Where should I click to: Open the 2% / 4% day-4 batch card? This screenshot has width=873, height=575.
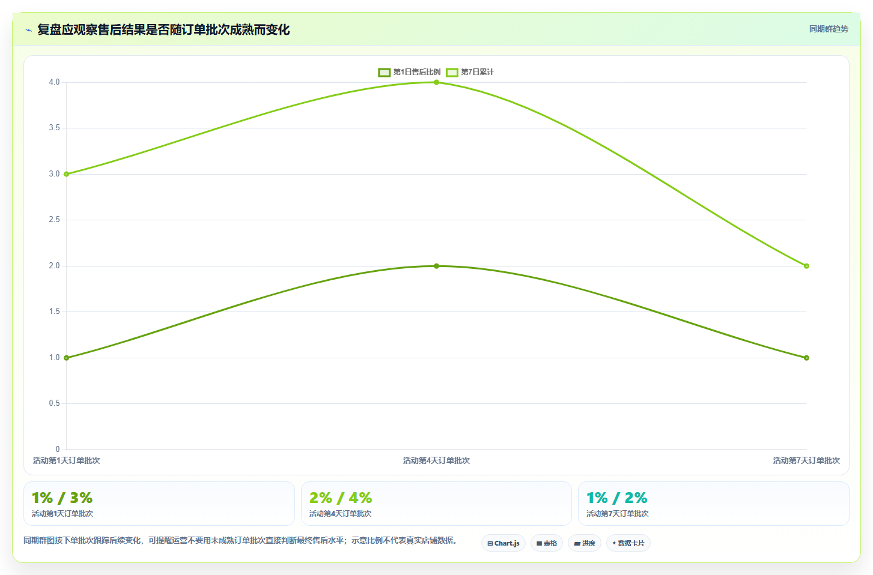436,504
